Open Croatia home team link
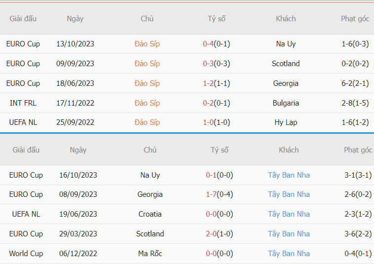374x266 pixels. click(x=150, y=214)
